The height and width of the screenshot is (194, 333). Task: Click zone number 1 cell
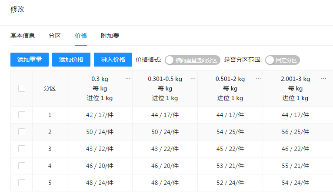[x=50, y=115]
